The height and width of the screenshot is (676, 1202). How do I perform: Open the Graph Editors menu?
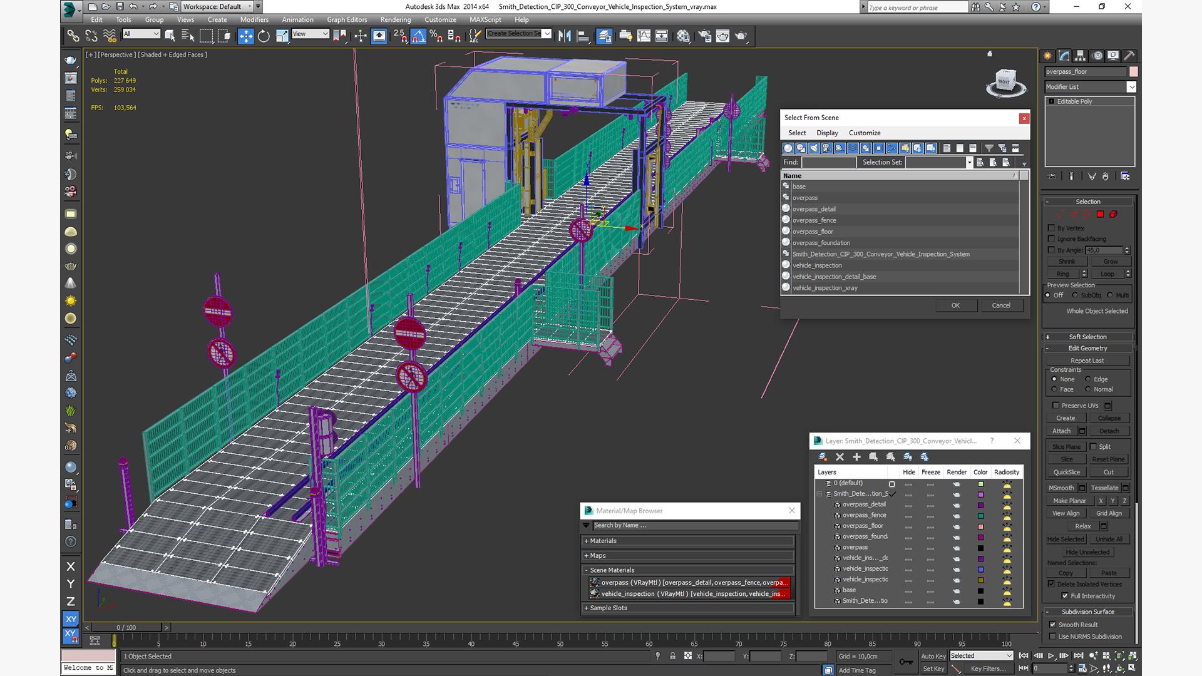pyautogui.click(x=346, y=19)
